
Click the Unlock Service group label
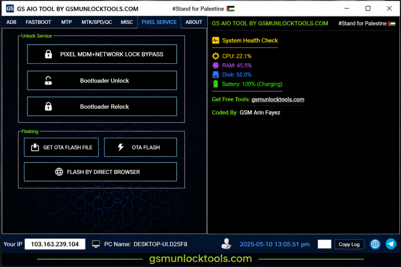click(36, 36)
